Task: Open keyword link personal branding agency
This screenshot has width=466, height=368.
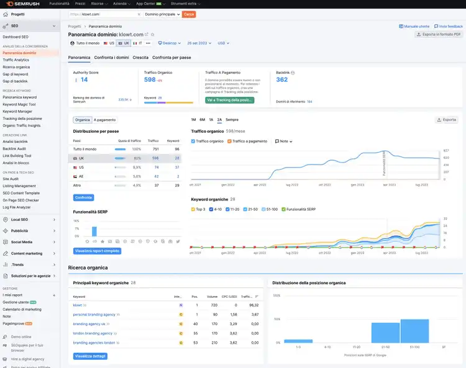Action: [x=94, y=315]
